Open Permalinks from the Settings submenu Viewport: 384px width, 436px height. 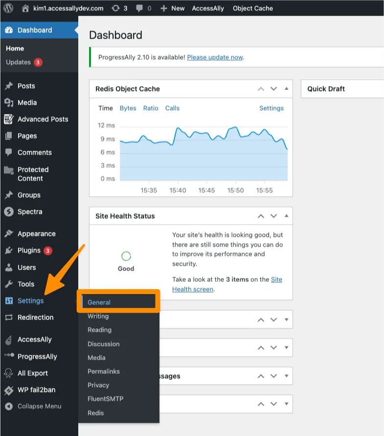tap(104, 371)
